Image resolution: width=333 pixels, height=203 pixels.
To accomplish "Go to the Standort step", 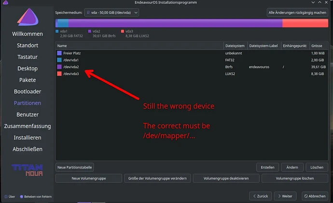I will tap(28, 45).
